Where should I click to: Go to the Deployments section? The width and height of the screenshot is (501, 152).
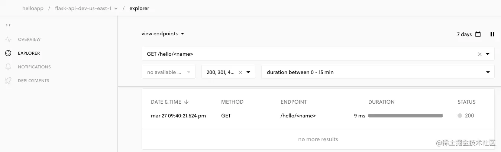click(x=33, y=81)
